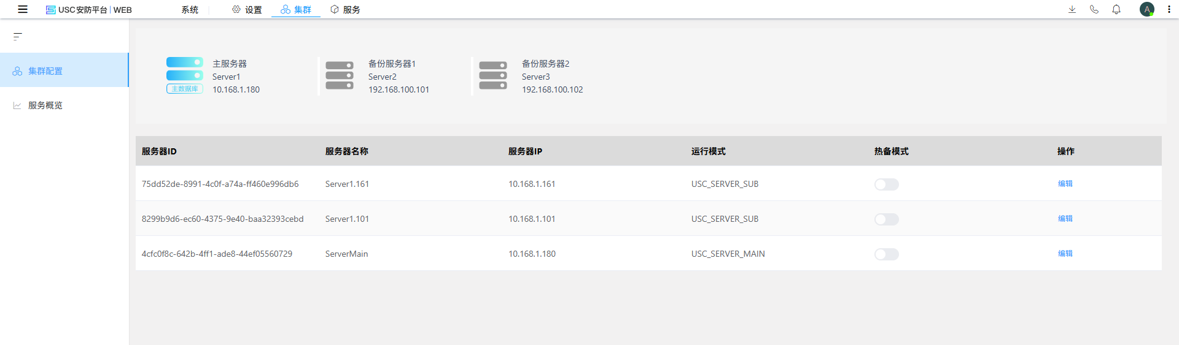Image resolution: width=1179 pixels, height=345 pixels.
Task: Click 编辑 link for Server1.161
Action: 1065,184
